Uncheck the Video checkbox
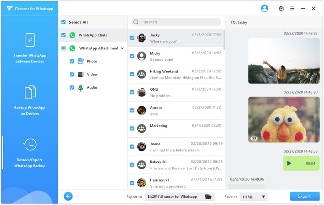 pos(72,75)
